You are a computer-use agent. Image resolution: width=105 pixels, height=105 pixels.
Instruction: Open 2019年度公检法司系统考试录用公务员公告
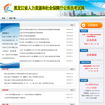pos(19,80)
